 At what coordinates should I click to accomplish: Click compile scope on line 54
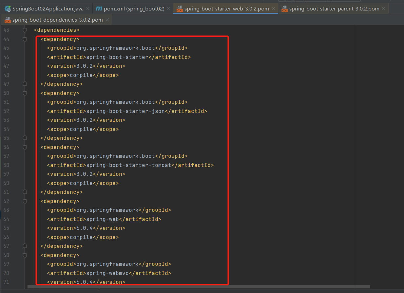[x=81, y=129]
